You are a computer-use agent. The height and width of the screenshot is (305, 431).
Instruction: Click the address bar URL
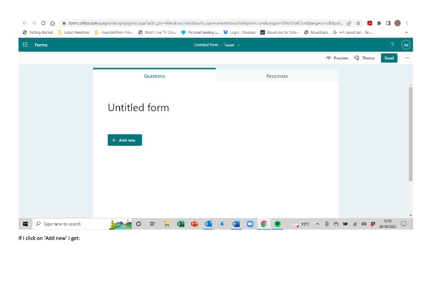pos(205,23)
